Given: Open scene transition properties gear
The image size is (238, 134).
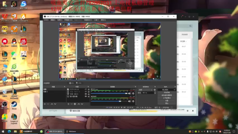Looking at the screenshot, I should pyautogui.click(x=155, y=90).
